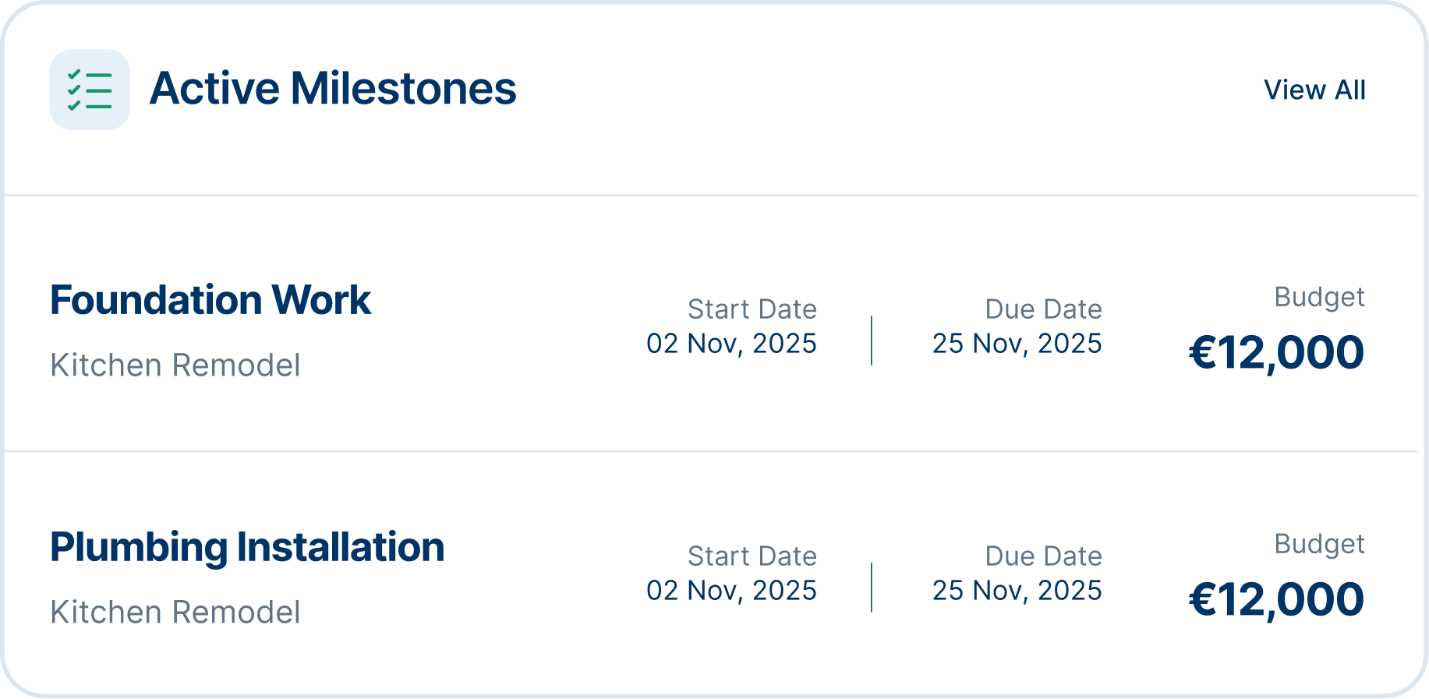Select Plumbing Installation's 02 Nov, 2025 start date
This screenshot has width=1429, height=699.
[x=731, y=591]
